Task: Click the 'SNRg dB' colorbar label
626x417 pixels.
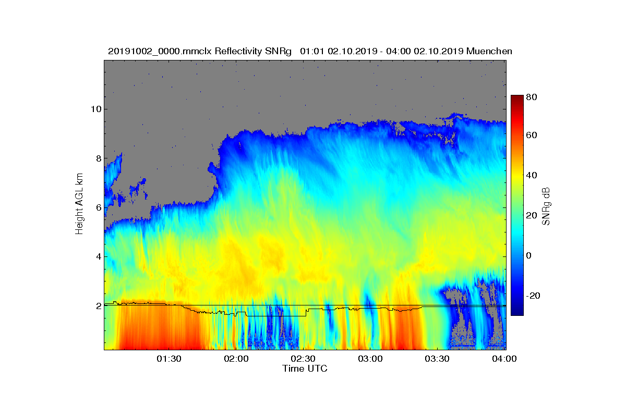Action: point(546,206)
